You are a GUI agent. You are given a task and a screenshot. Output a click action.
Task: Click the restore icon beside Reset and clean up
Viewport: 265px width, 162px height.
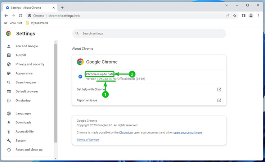[x=9, y=150]
